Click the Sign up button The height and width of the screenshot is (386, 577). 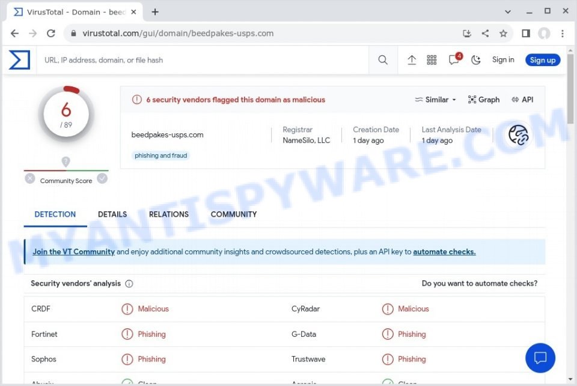(x=543, y=60)
